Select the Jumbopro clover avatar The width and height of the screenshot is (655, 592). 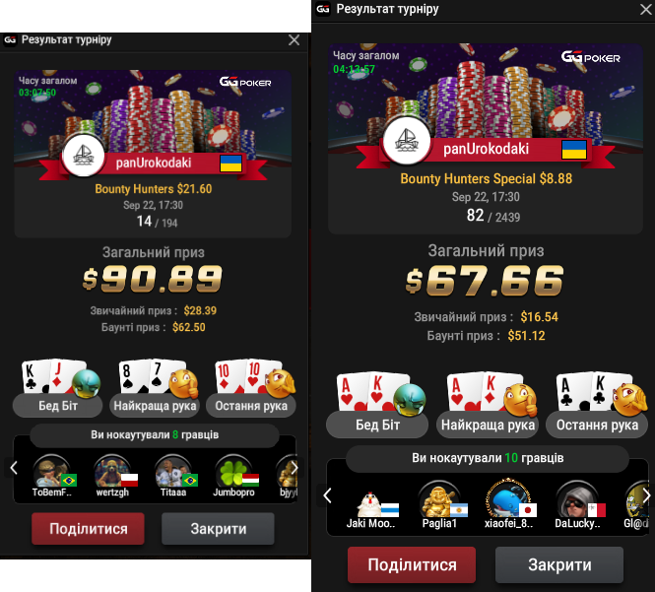(x=233, y=473)
